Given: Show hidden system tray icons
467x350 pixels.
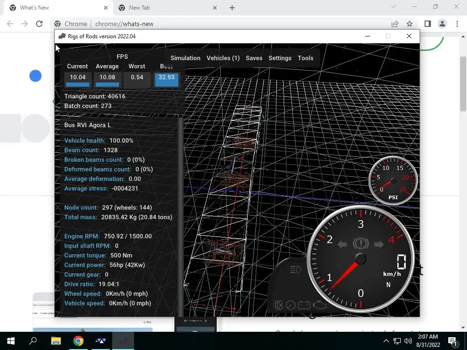Looking at the screenshot, I should [386, 341].
